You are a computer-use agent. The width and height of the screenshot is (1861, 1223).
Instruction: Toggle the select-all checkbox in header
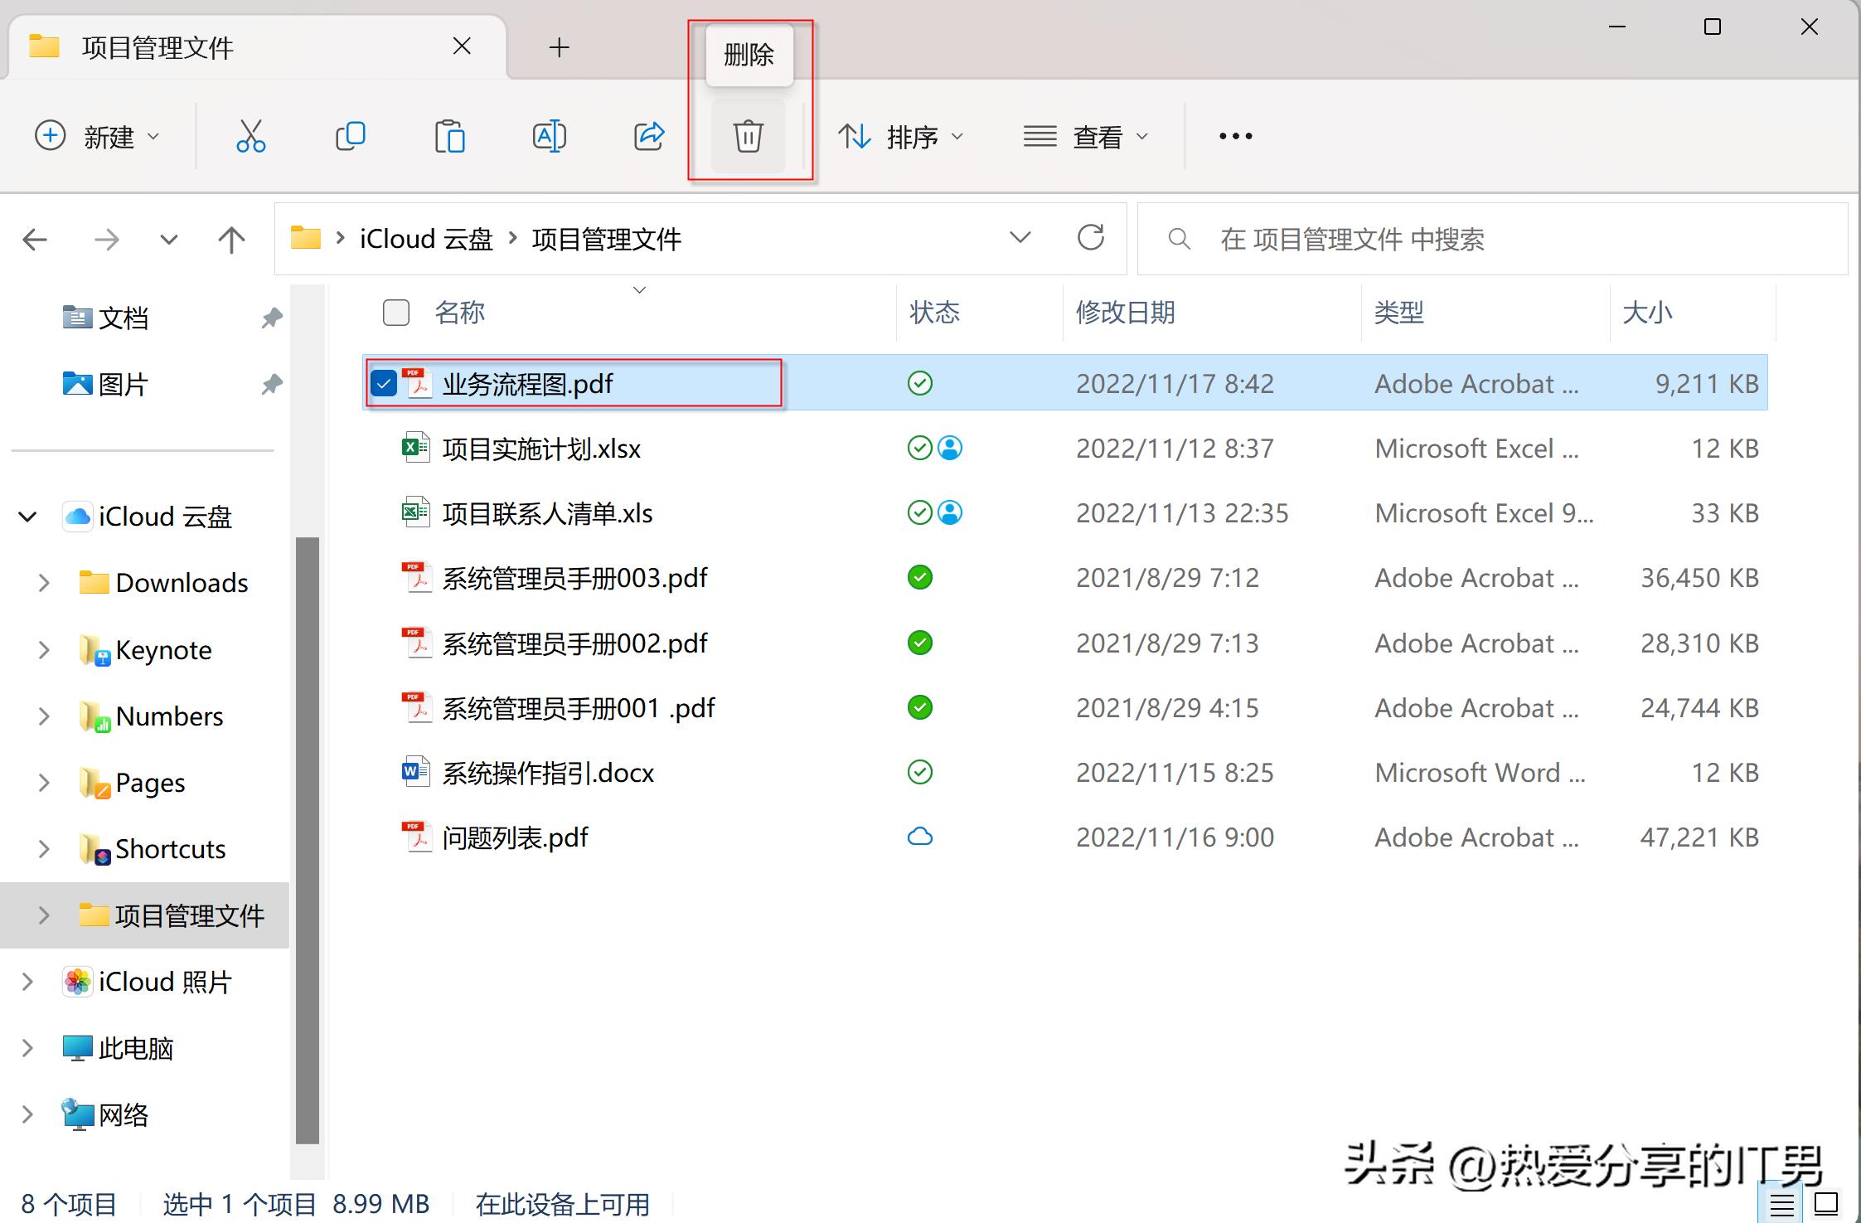(395, 313)
